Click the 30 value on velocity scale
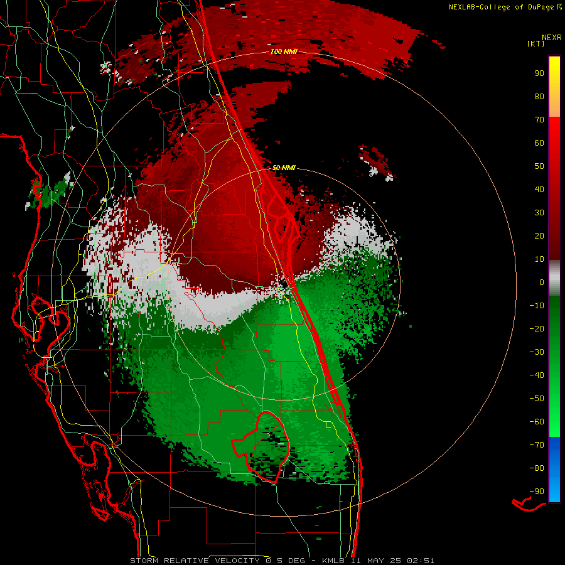The height and width of the screenshot is (565, 565). pos(539,213)
